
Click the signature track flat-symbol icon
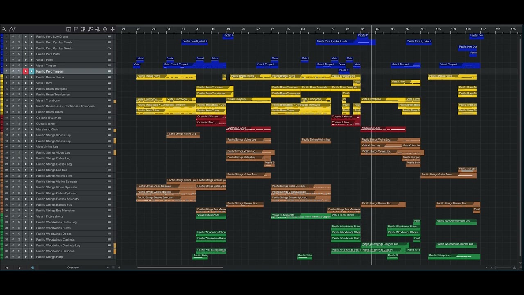pyautogui.click(x=97, y=29)
